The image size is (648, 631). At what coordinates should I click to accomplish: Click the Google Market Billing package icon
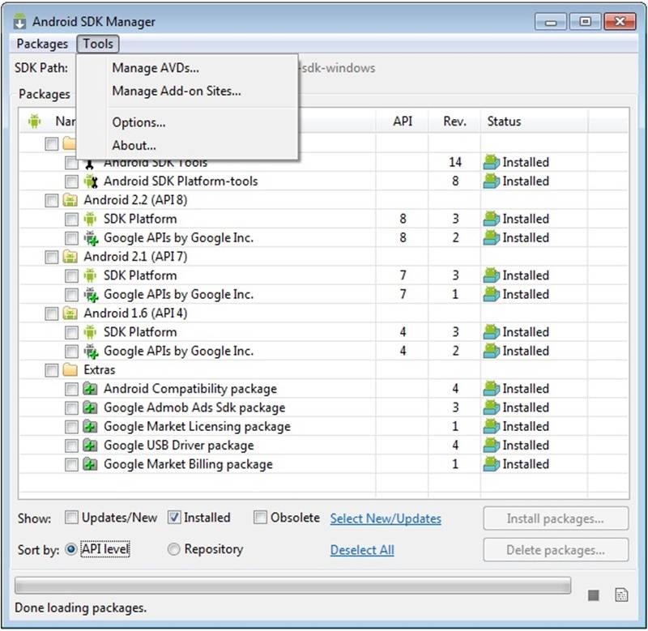pos(90,464)
